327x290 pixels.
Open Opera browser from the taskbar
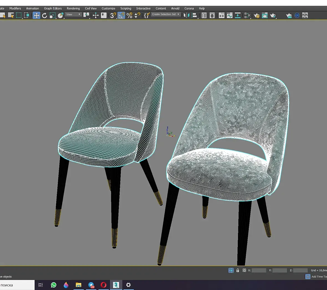(104, 285)
